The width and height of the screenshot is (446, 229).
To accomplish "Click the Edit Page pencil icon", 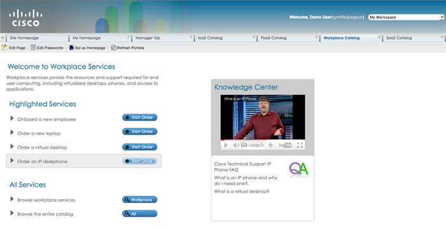I will coord(4,48).
